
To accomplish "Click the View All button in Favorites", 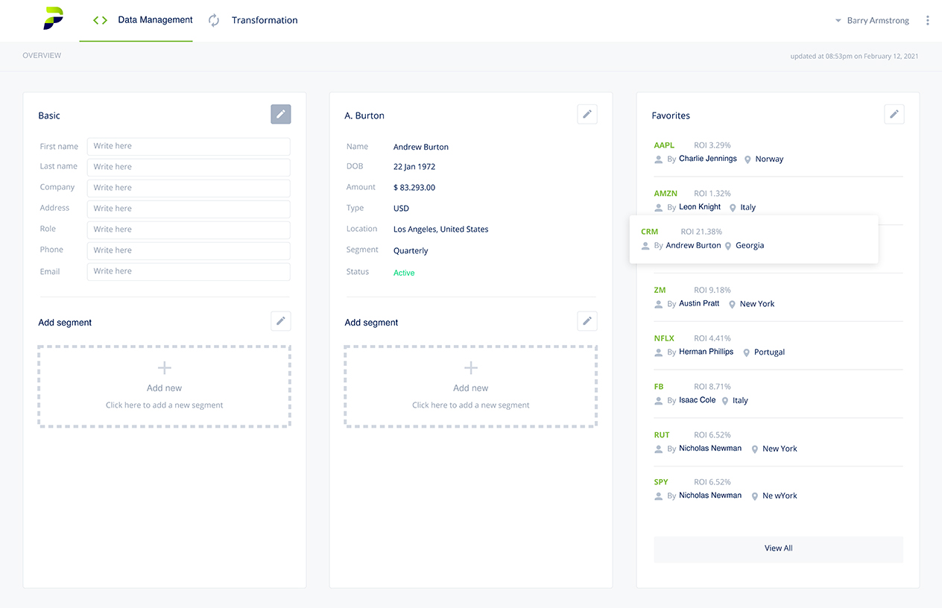I will click(778, 548).
